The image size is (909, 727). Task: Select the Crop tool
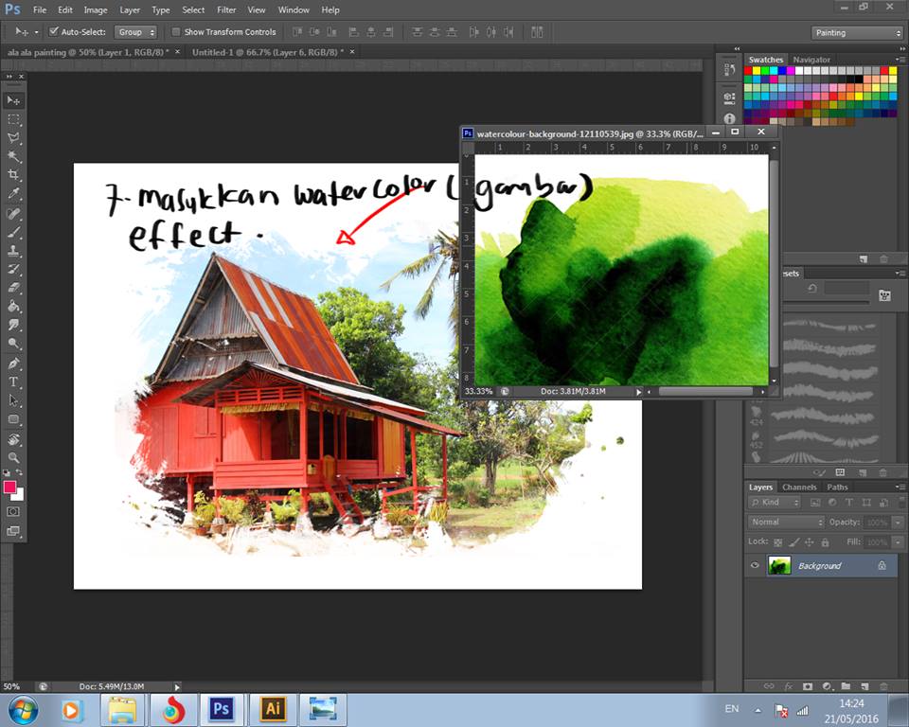click(x=13, y=175)
